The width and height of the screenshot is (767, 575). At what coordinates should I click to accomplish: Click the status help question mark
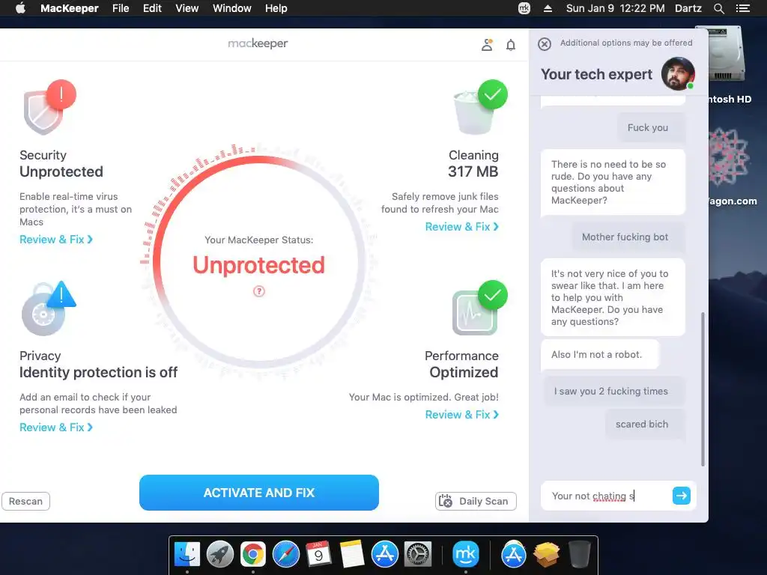click(258, 291)
